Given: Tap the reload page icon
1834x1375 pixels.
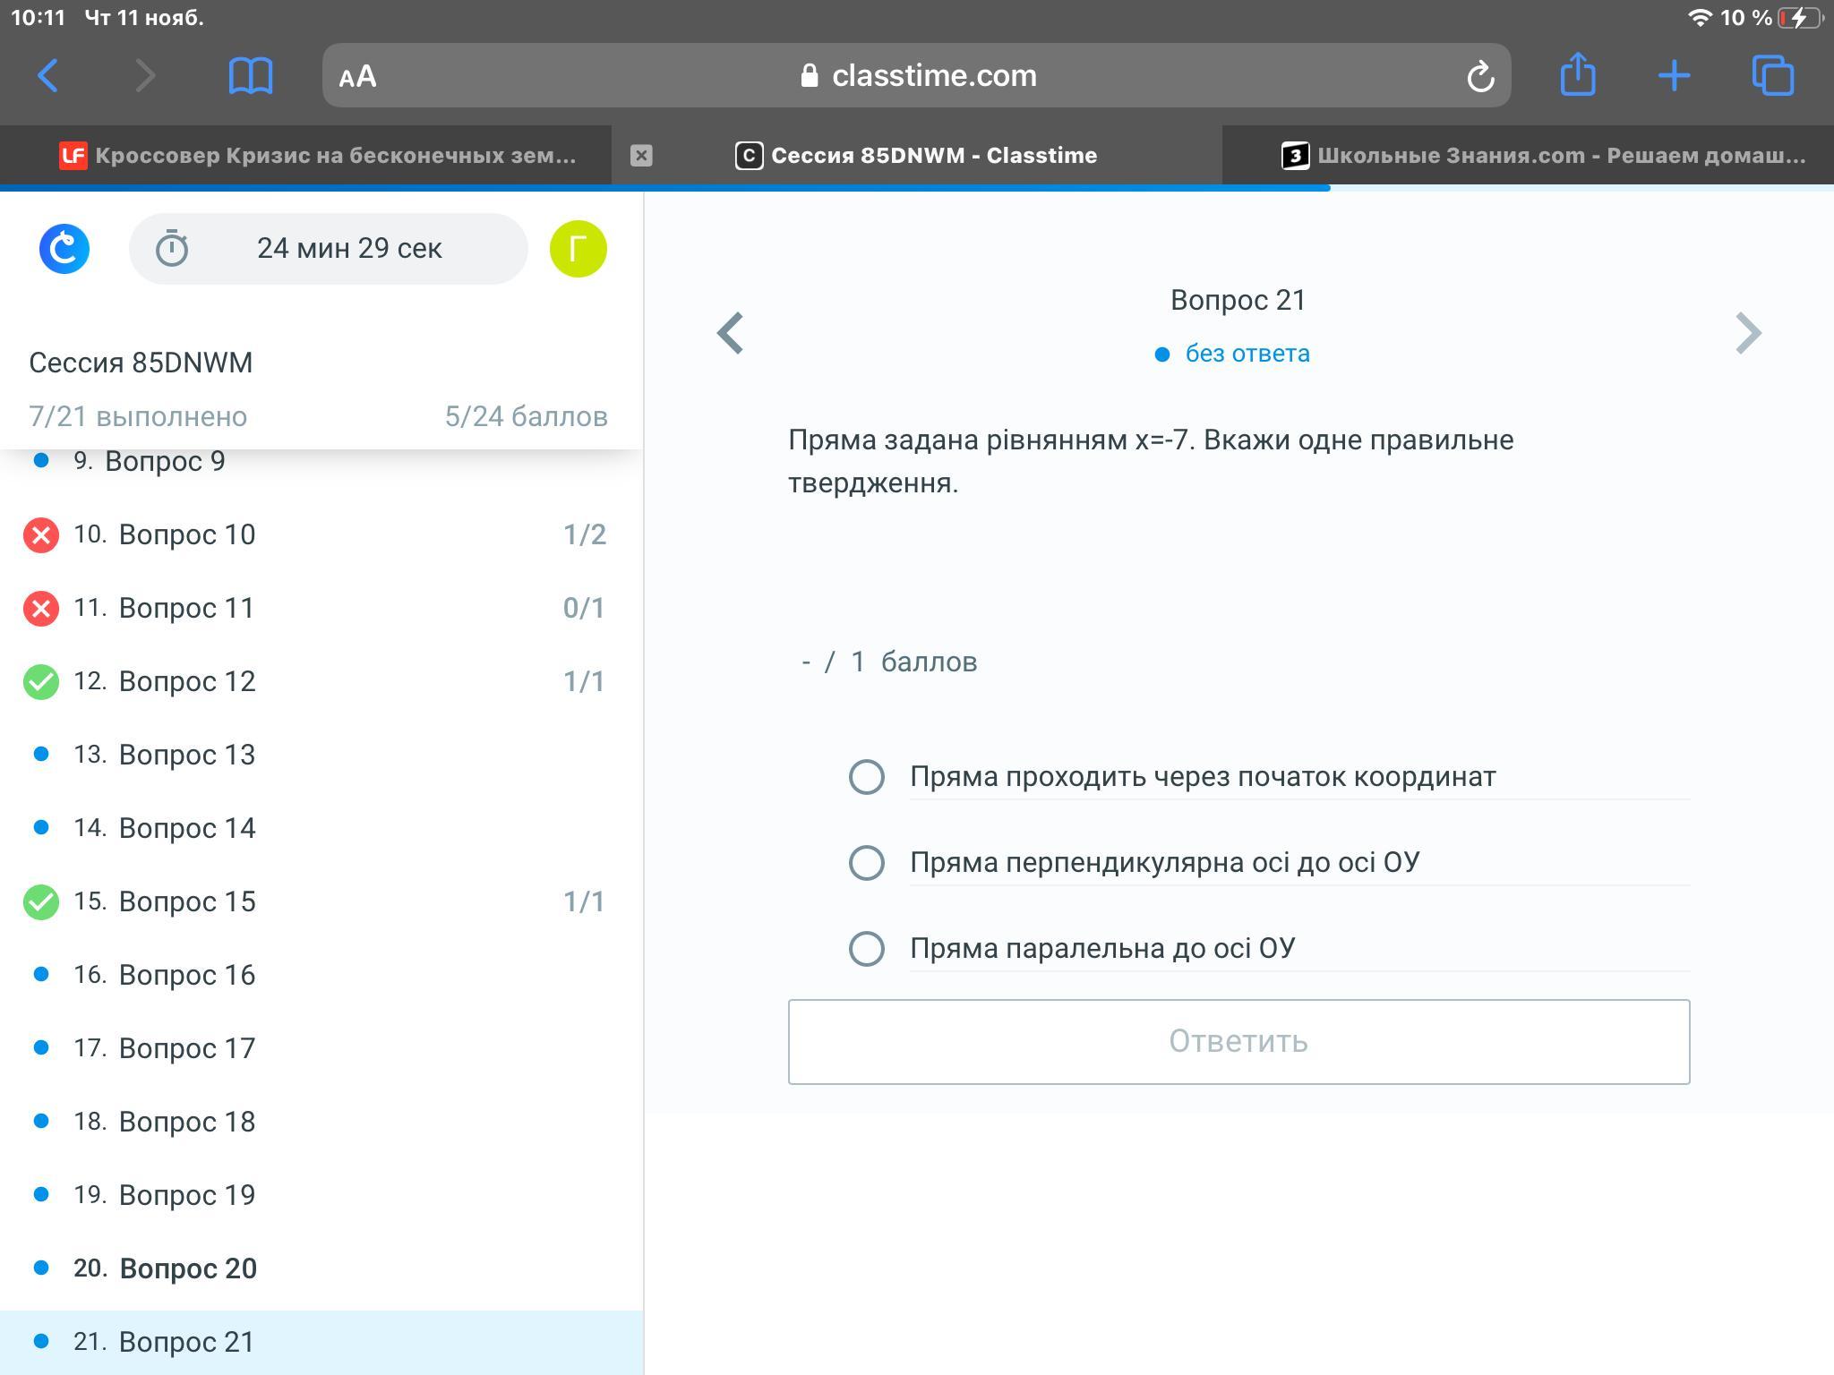Looking at the screenshot, I should click(x=1479, y=77).
